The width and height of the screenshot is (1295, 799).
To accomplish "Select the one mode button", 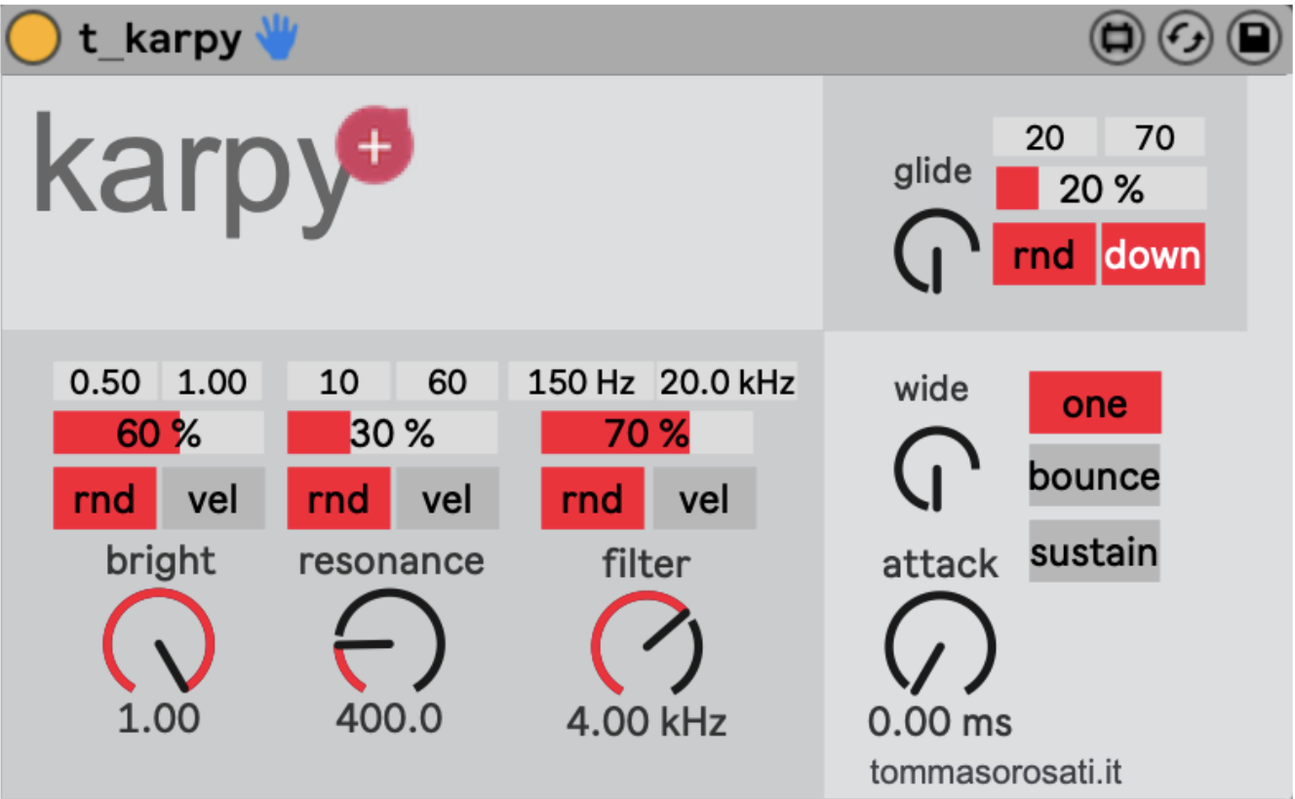I will pos(1095,402).
